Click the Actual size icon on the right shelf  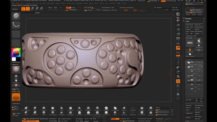tap(178, 30)
